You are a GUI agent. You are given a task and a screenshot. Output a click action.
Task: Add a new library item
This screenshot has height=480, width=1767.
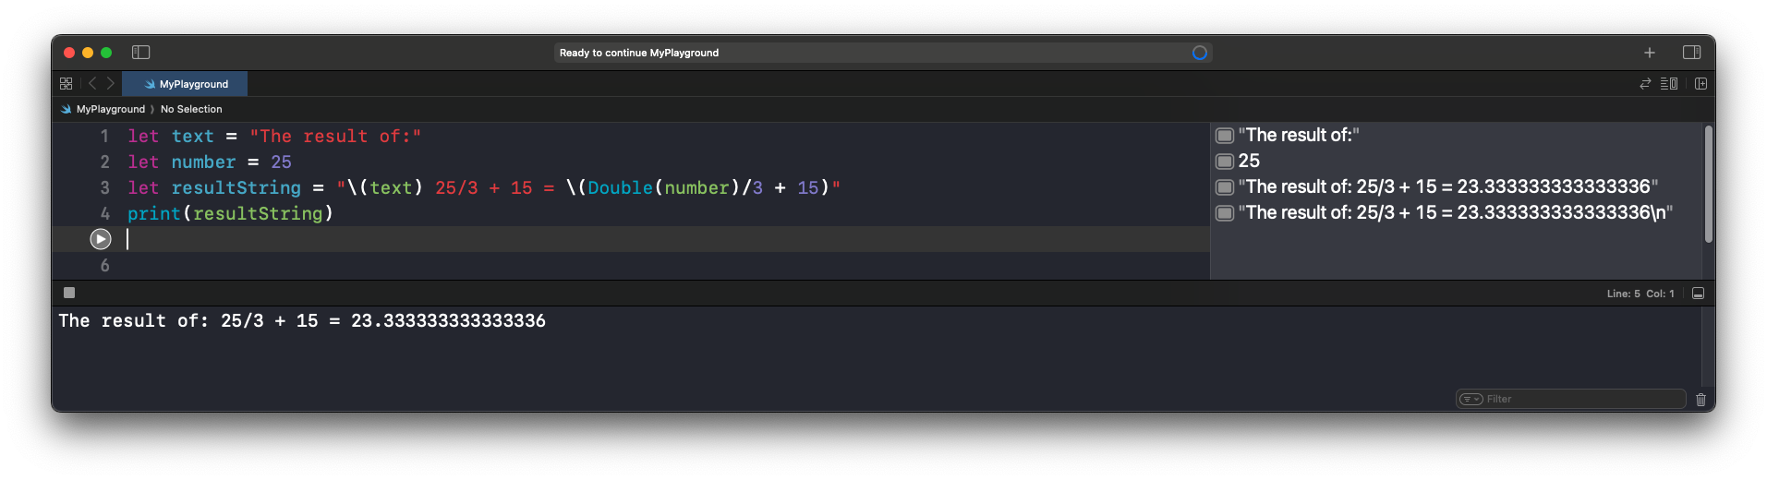pos(1650,53)
